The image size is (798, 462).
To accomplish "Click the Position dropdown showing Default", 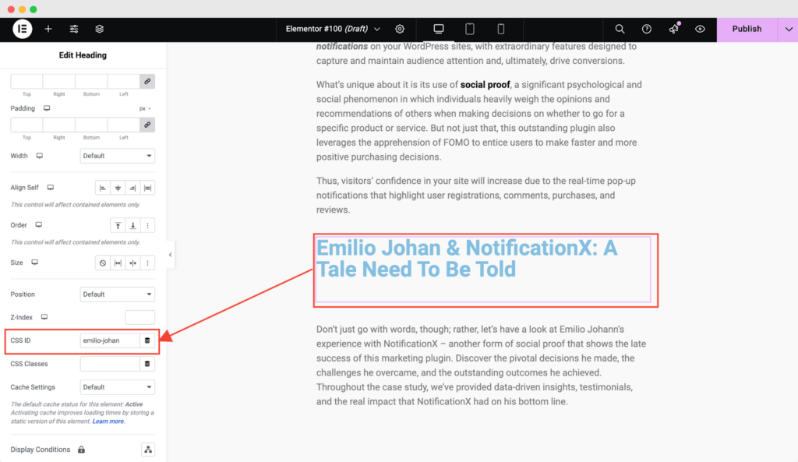I will [x=117, y=294].
